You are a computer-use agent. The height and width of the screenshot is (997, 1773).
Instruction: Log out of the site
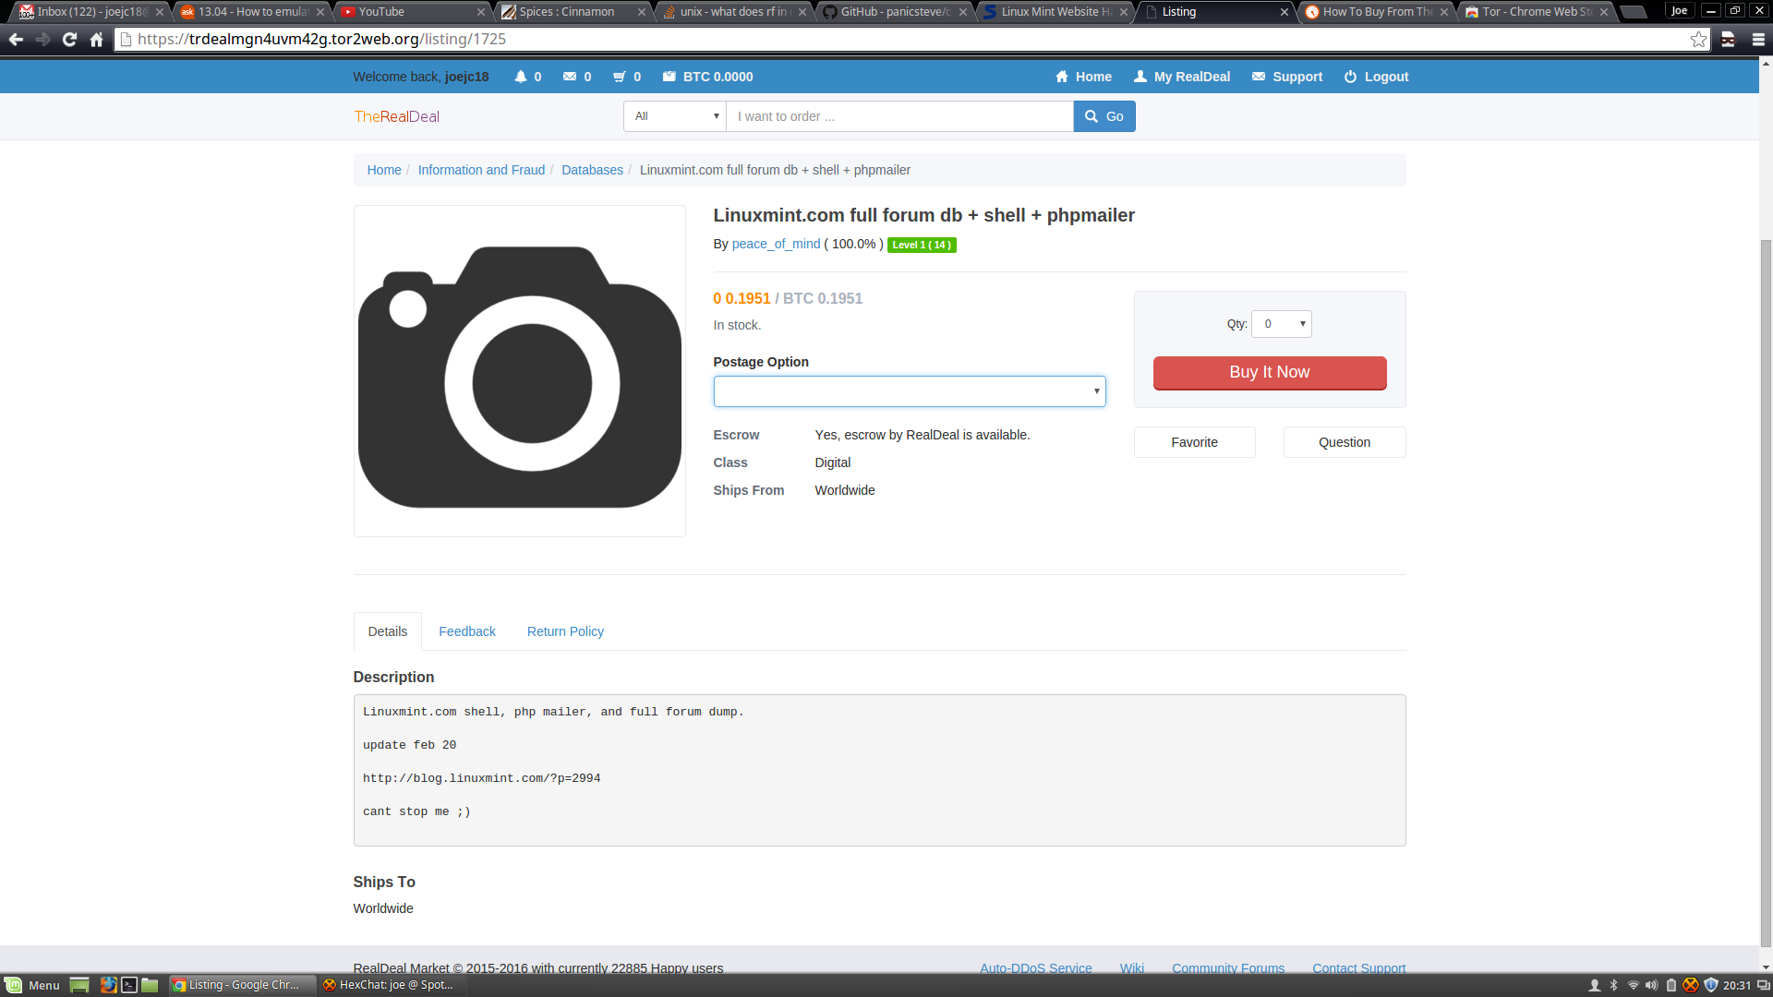1376,77
